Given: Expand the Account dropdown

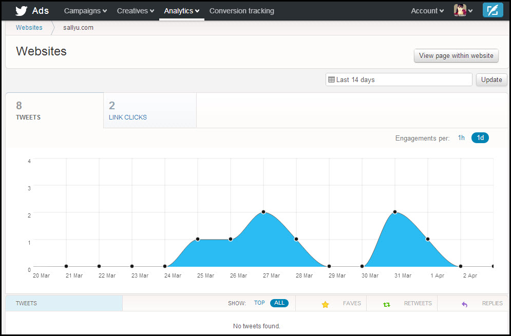Looking at the screenshot, I should [x=427, y=11].
